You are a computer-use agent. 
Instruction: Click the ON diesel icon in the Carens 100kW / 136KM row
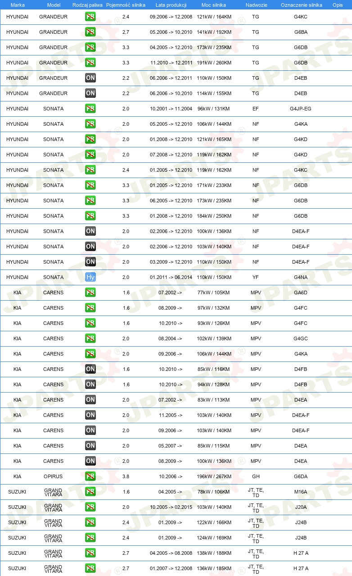click(x=90, y=461)
